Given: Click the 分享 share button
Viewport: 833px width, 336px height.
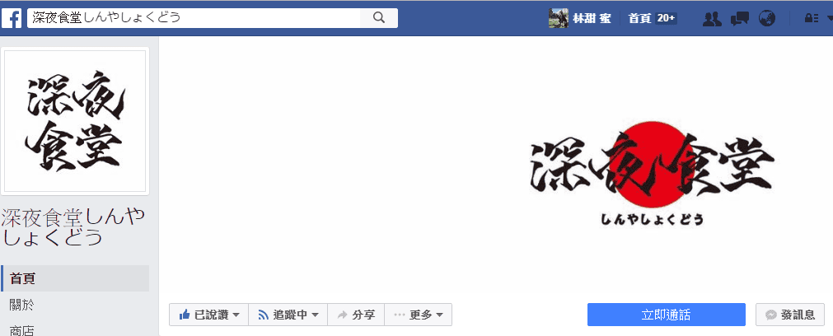Looking at the screenshot, I should click(x=356, y=315).
